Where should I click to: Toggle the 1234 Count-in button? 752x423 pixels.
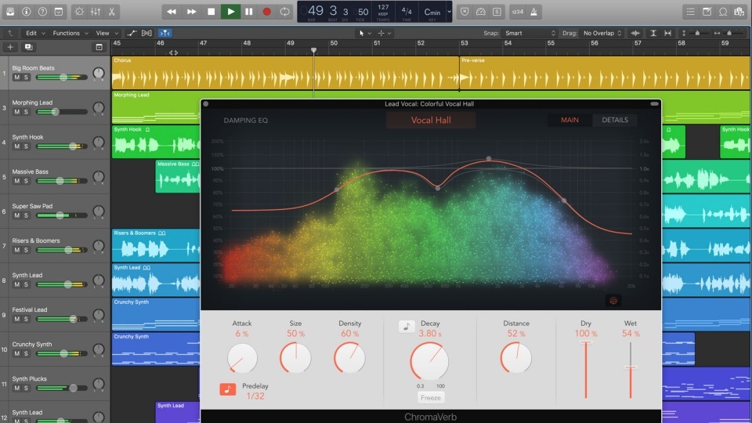(x=518, y=12)
